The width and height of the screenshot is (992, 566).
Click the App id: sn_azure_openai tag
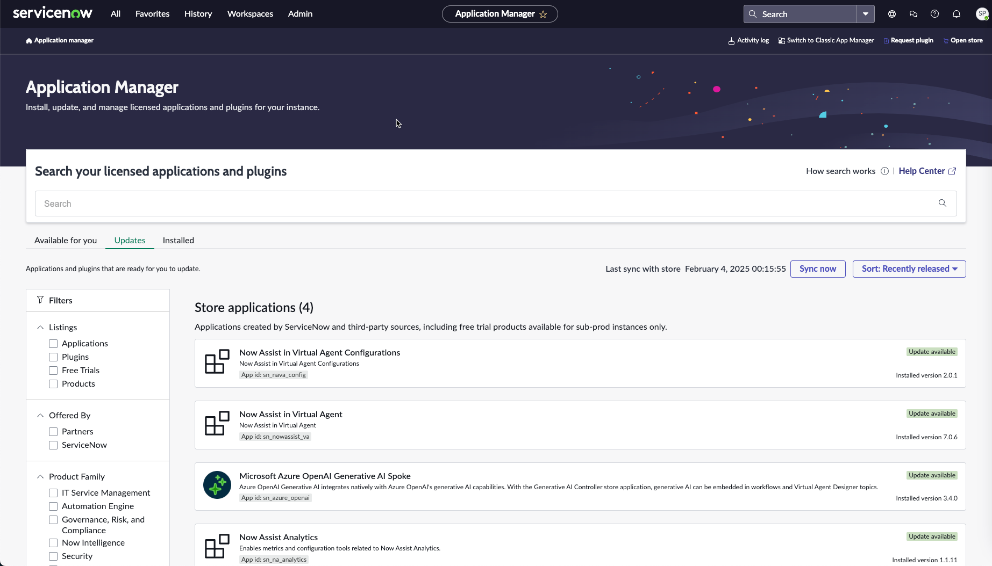[x=275, y=498]
